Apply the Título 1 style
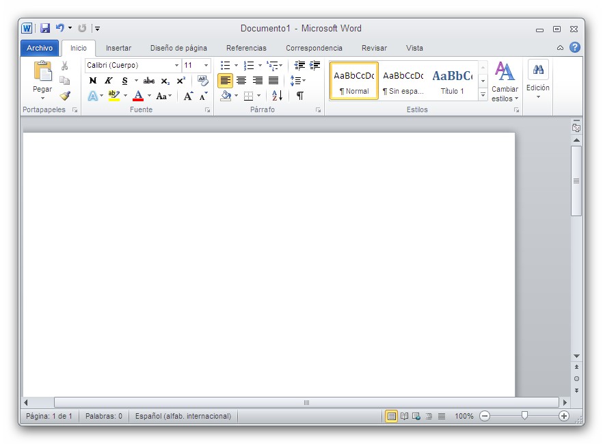The width and height of the screenshot is (603, 444). 453,80
